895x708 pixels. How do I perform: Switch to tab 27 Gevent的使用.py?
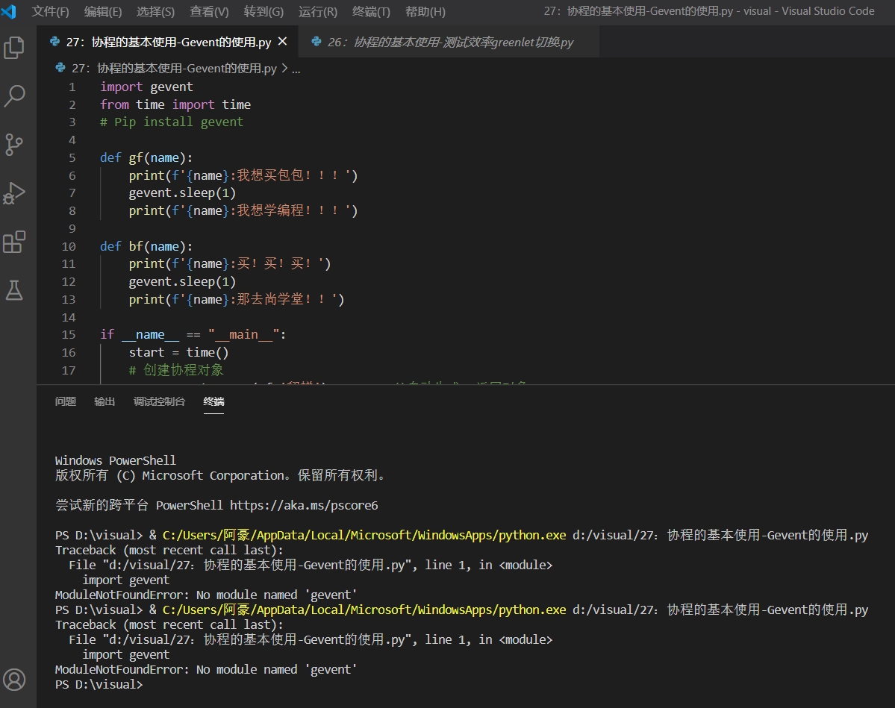tap(169, 42)
